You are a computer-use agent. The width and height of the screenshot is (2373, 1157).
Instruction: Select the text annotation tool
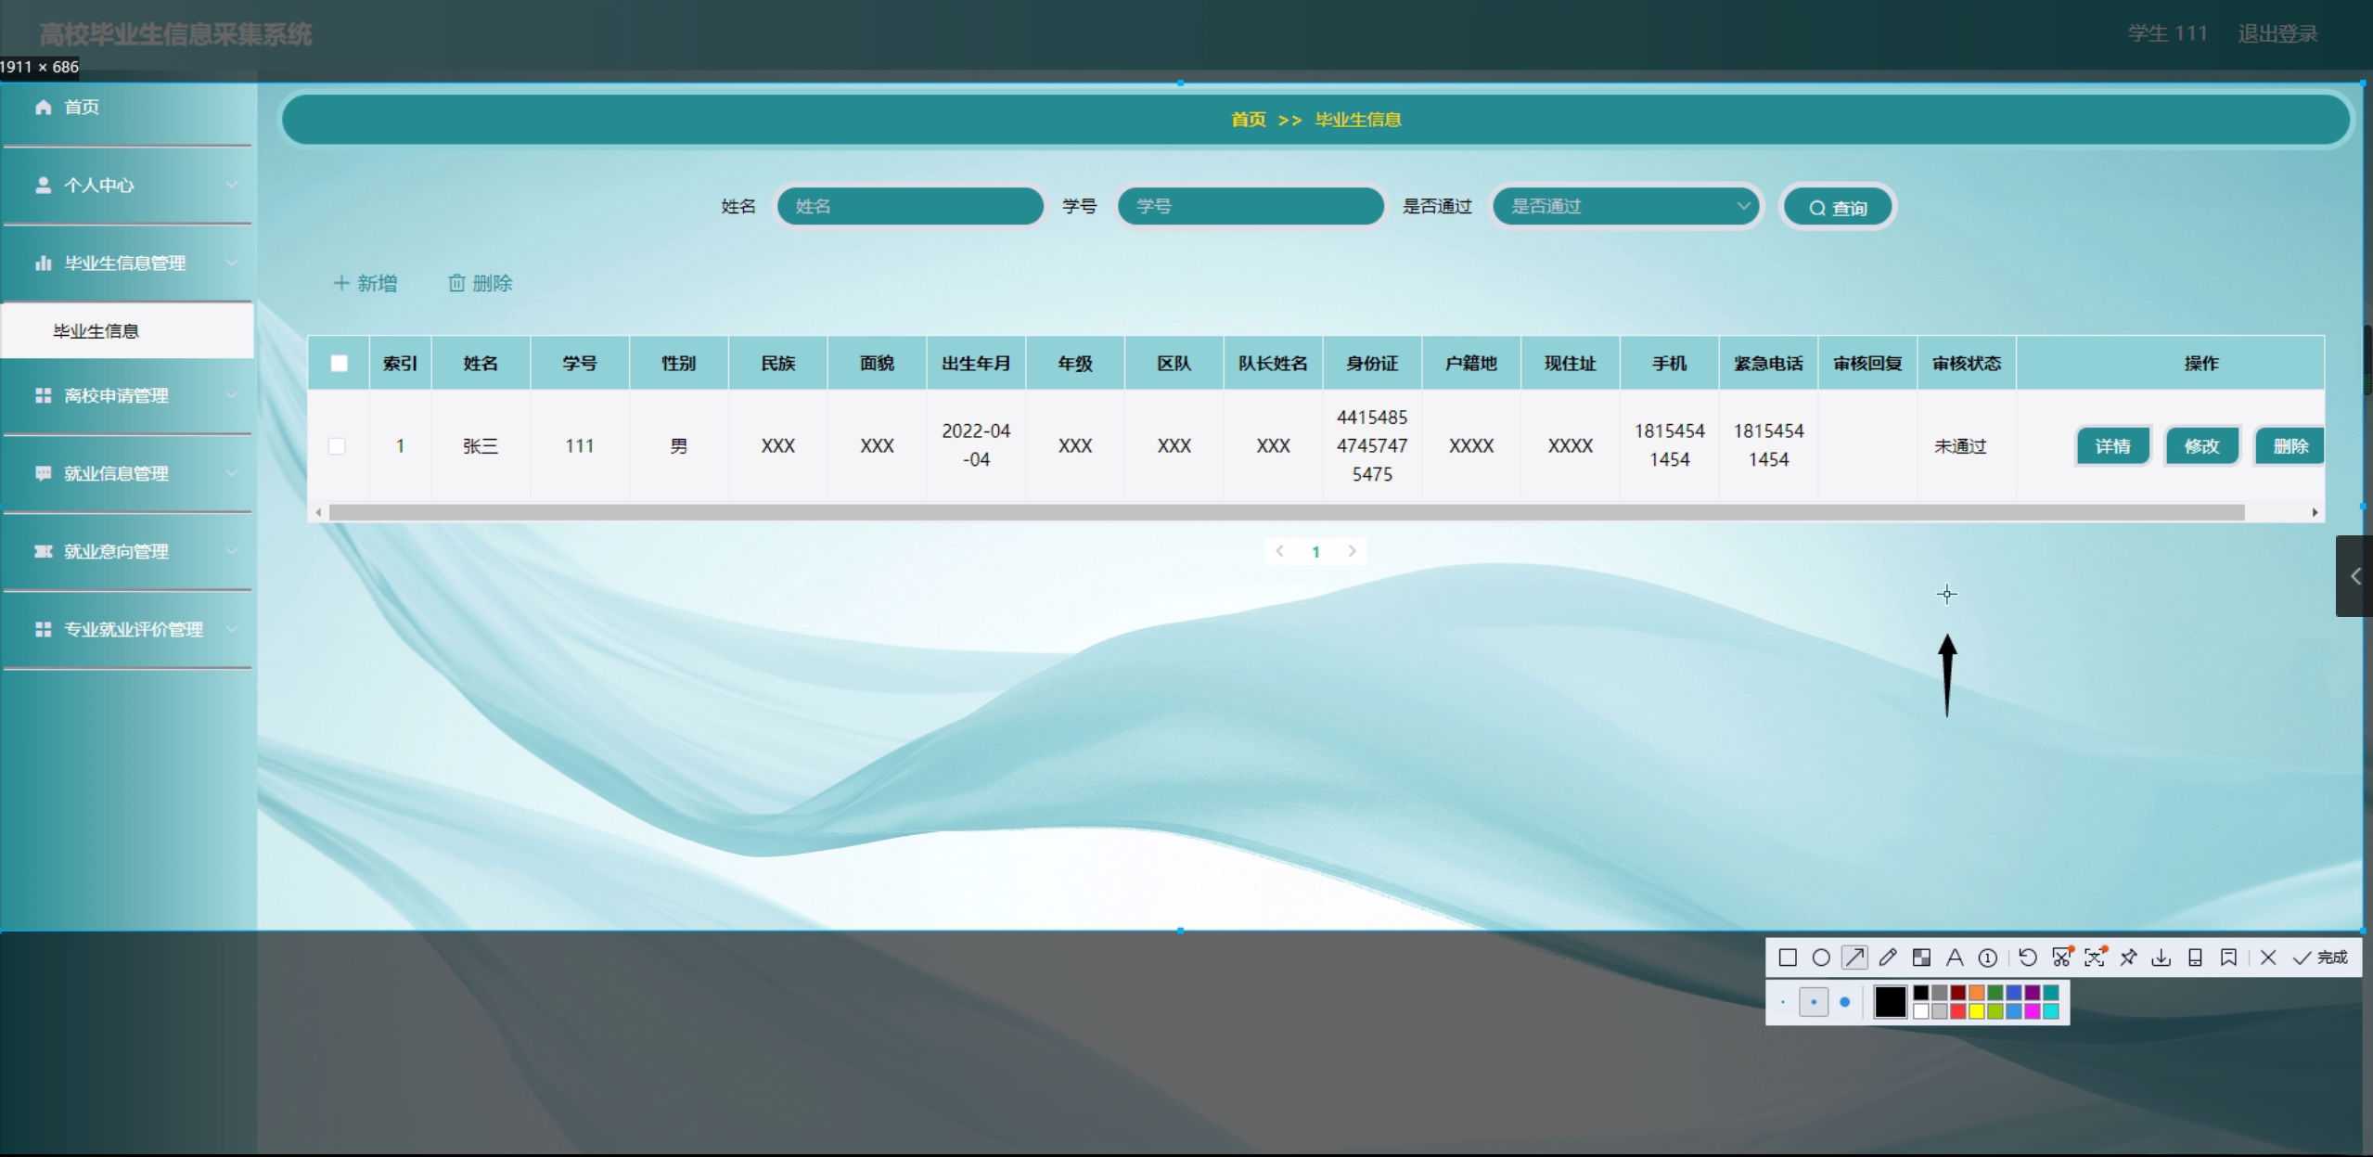[x=1955, y=958]
